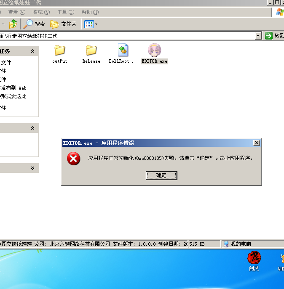Click the red error icon in dialog

click(x=73, y=159)
